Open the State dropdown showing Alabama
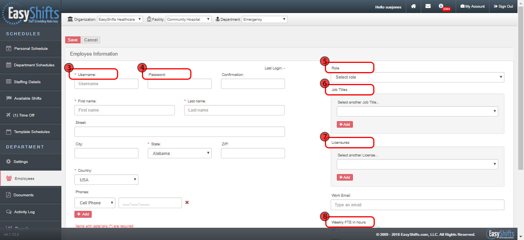This screenshot has width=524, height=240. tap(180, 153)
